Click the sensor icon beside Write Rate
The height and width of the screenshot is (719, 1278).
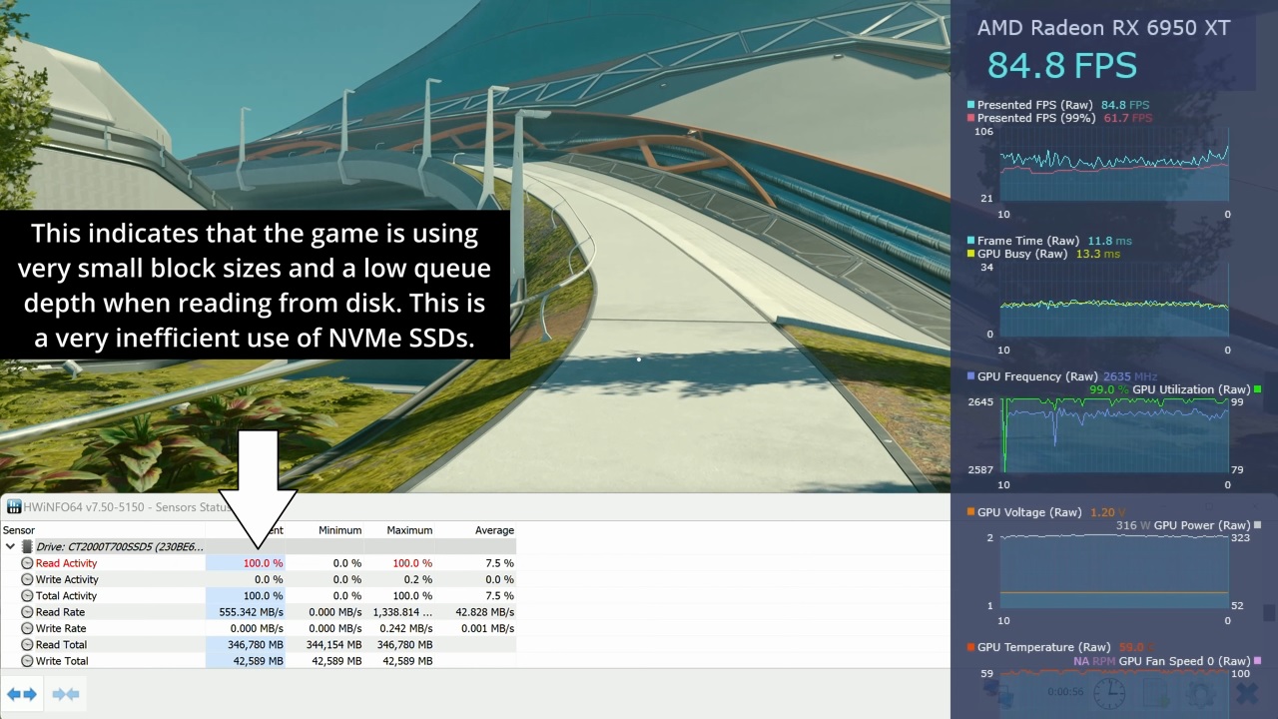28,628
